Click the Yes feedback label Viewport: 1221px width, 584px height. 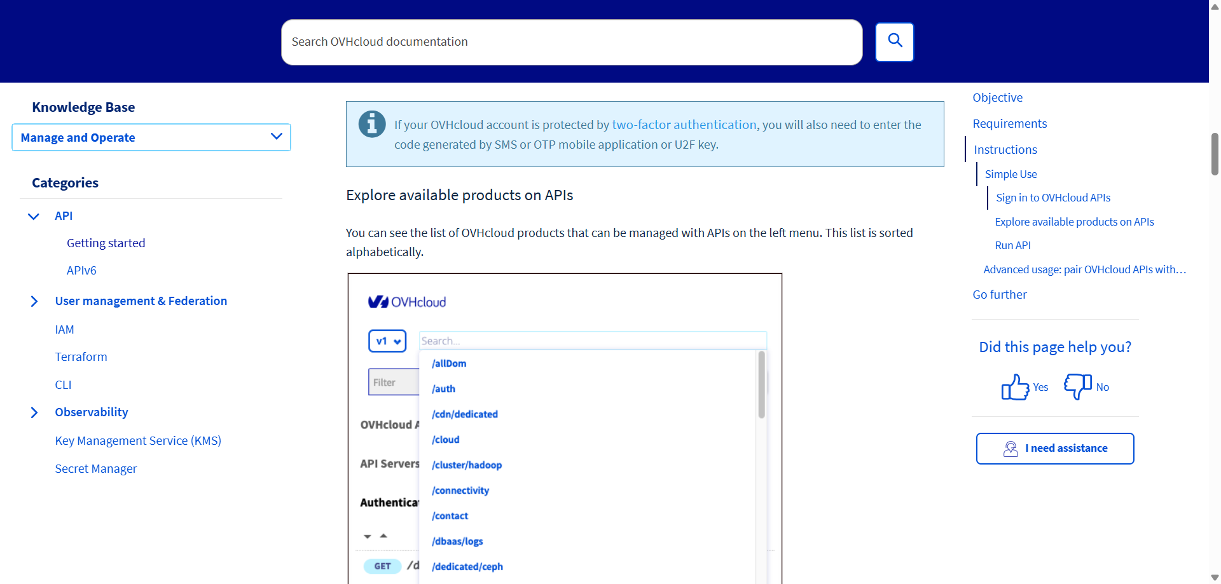pyautogui.click(x=1040, y=387)
